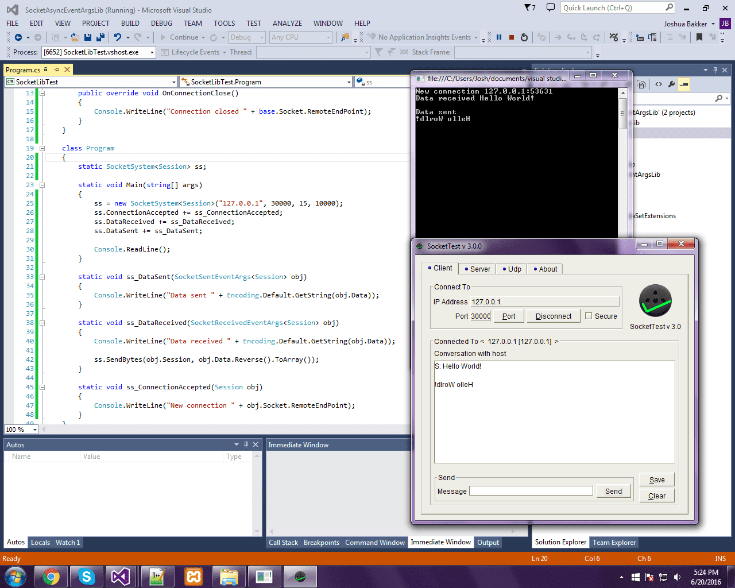Enable the Secure checkbox in SocketTest
735x588 pixels.
(589, 316)
